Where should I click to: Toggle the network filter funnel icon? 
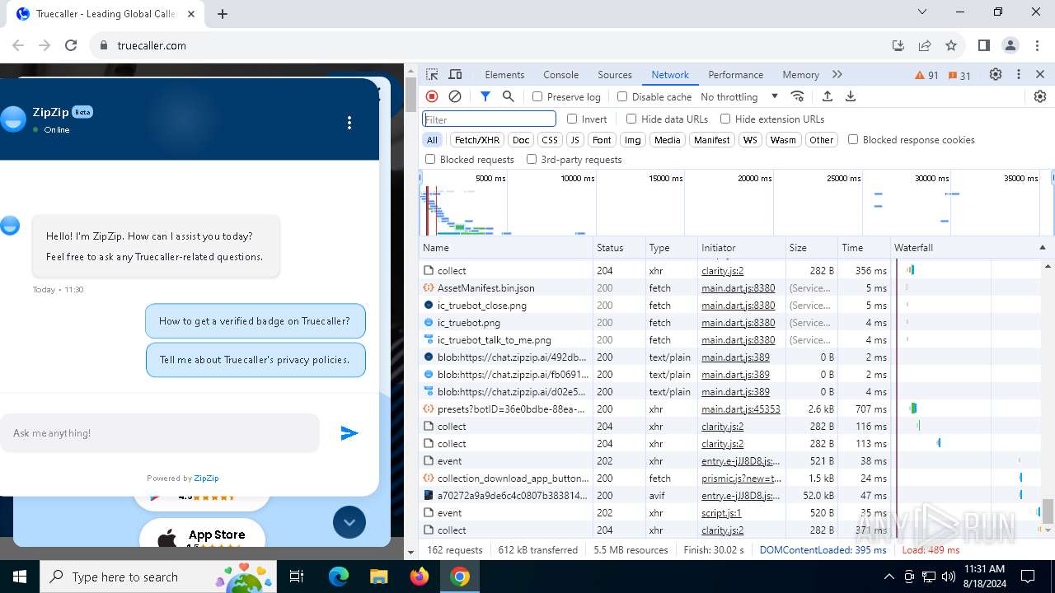[485, 96]
